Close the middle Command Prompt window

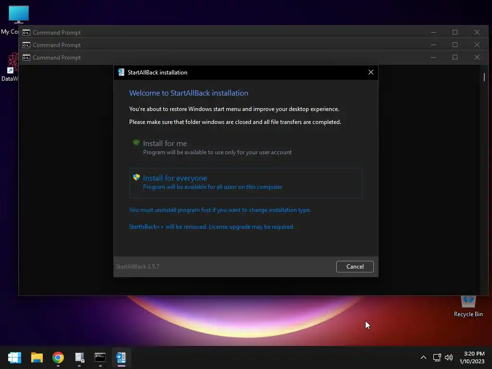(477, 45)
